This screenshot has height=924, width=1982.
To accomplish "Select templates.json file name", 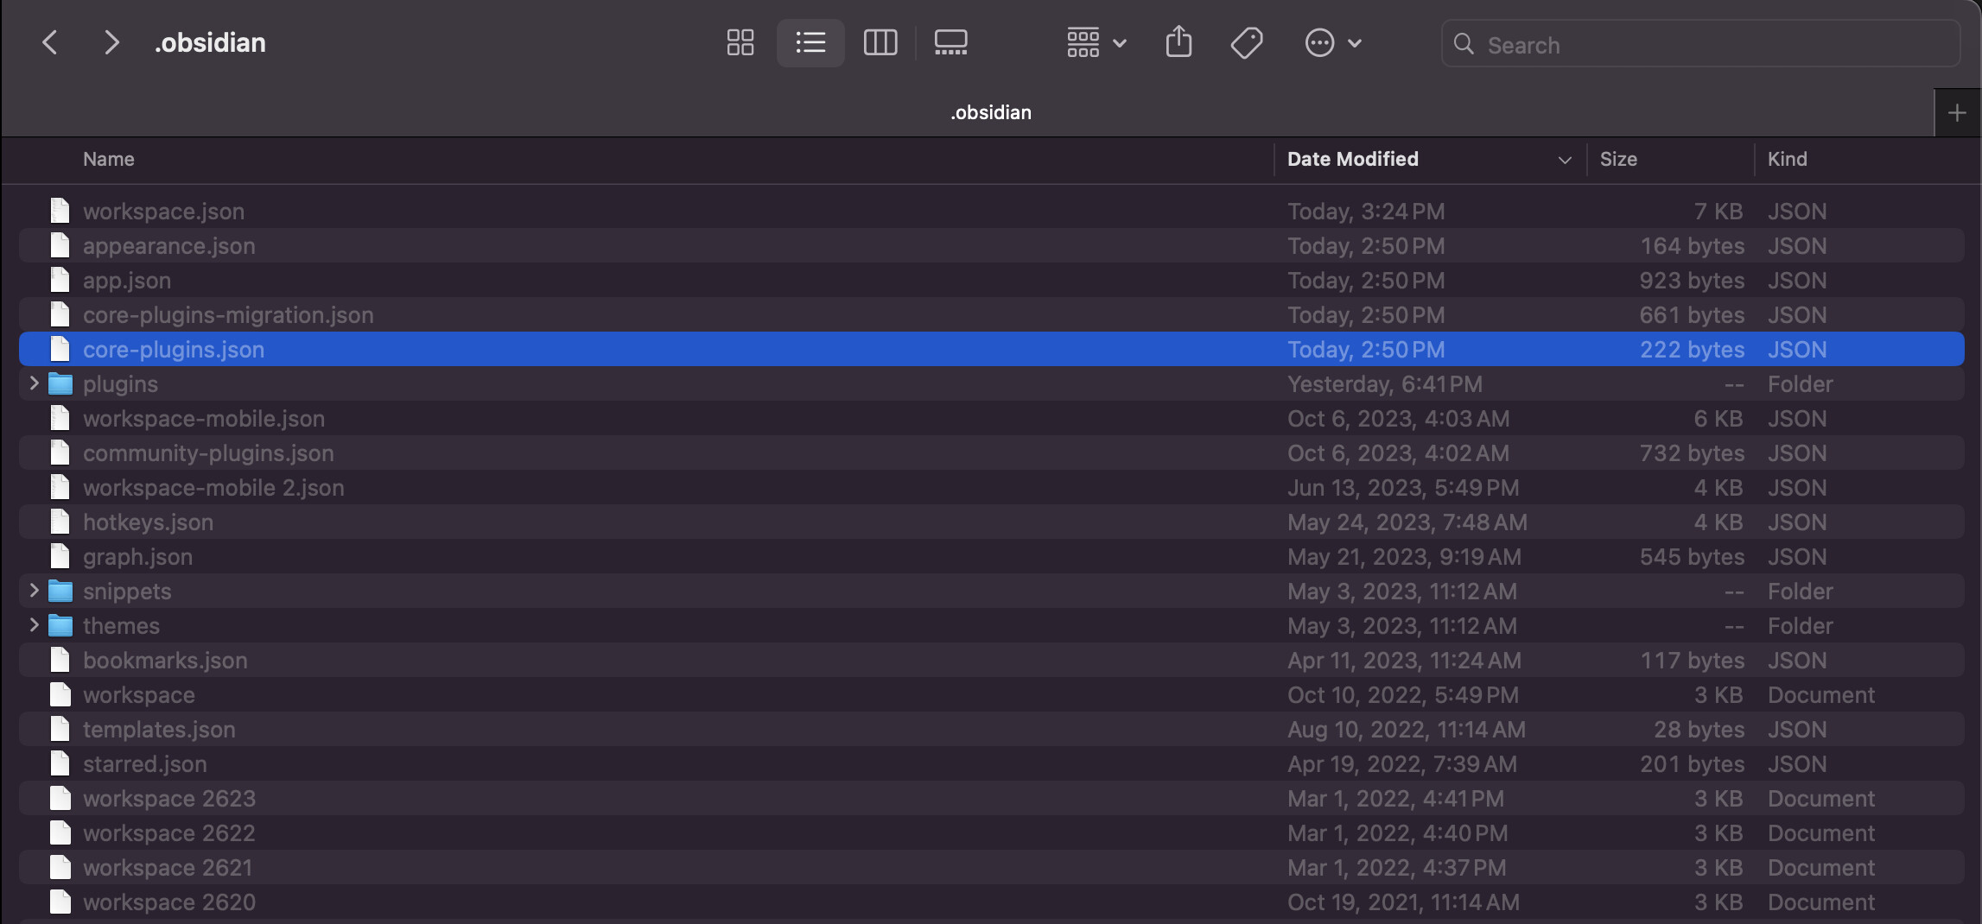I will [x=159, y=730].
